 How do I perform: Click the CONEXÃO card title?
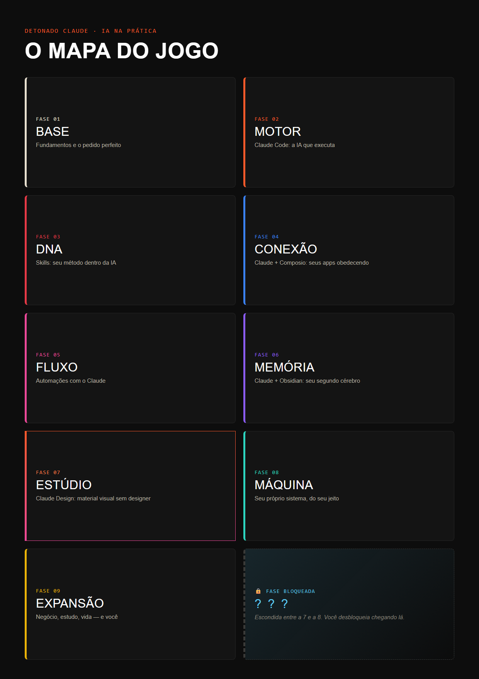point(286,249)
